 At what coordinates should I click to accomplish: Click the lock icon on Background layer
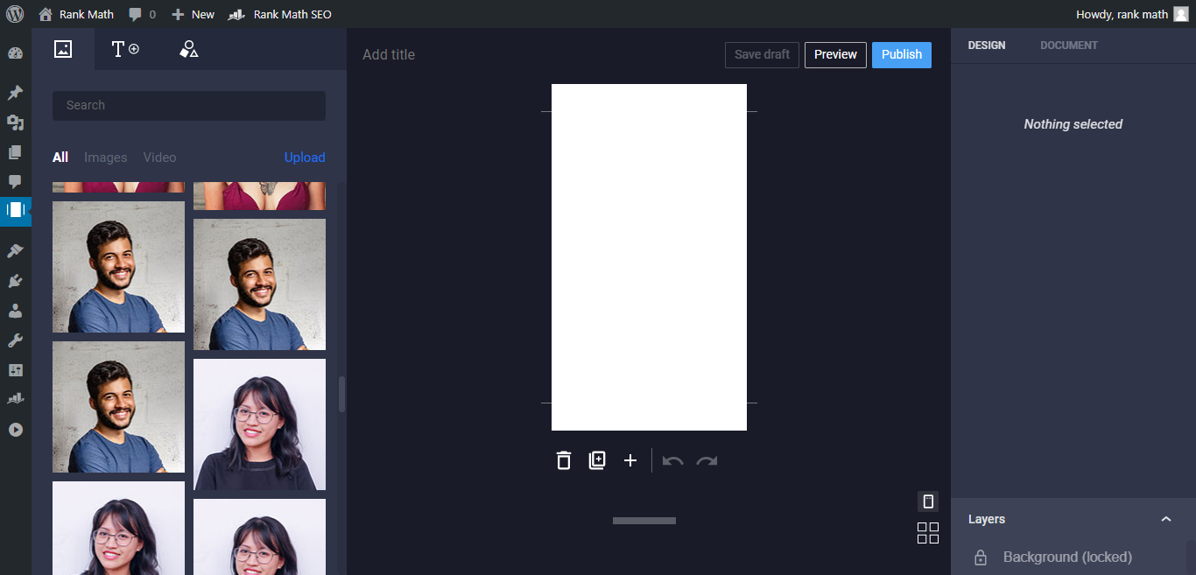[981, 557]
